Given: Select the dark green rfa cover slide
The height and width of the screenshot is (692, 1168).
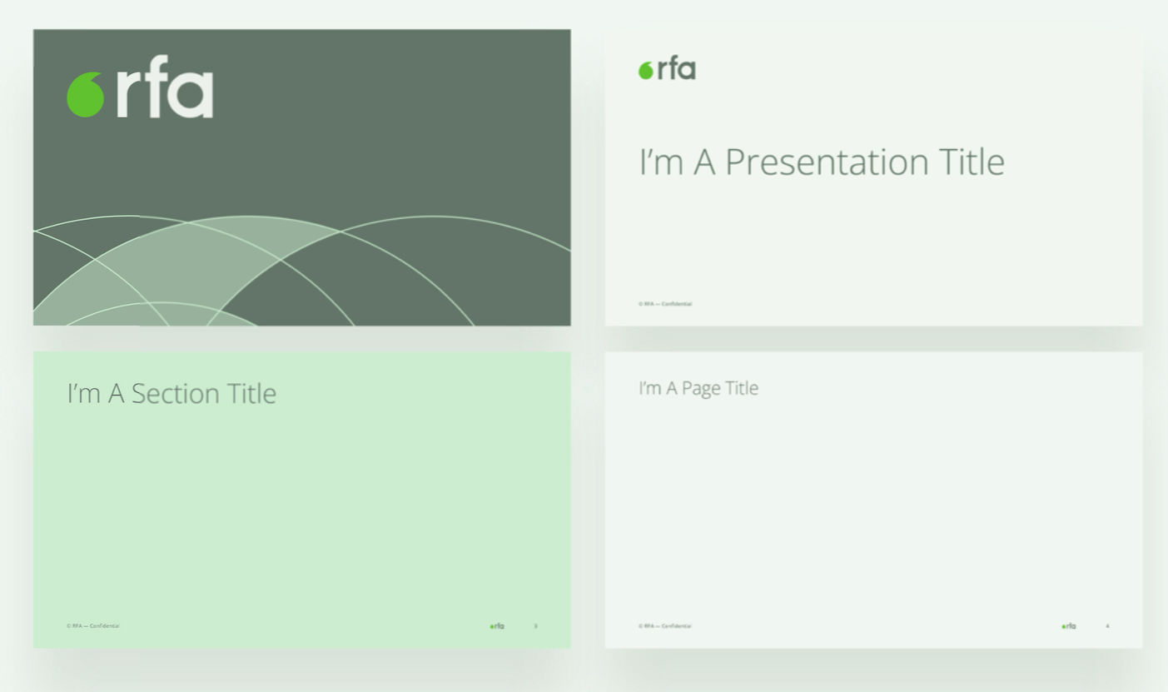Looking at the screenshot, I should 301,177.
